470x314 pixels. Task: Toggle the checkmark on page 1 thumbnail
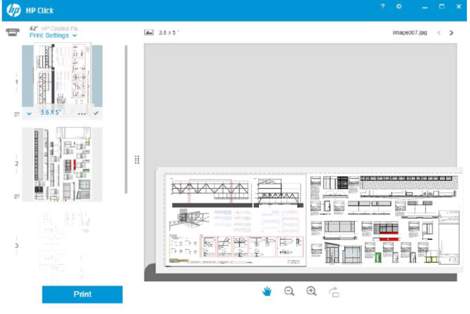[96, 113]
